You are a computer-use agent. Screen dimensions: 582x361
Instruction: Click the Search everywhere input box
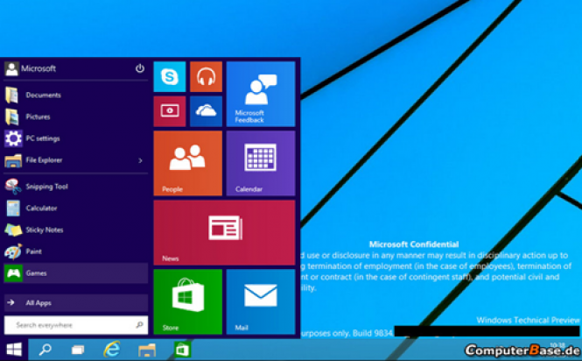pyautogui.click(x=76, y=325)
